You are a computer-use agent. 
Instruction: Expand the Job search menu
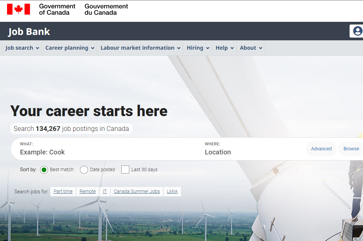(22, 48)
